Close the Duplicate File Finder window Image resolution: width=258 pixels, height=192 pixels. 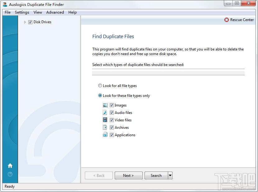(x=248, y=3)
